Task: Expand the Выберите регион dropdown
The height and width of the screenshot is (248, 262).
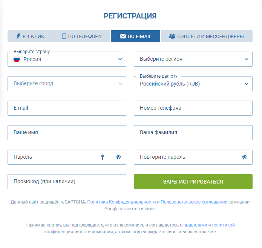Action: tap(193, 59)
